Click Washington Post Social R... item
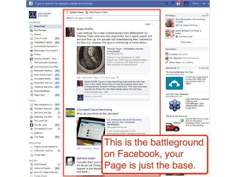This screenshot has height=177, width=236. [47, 51]
